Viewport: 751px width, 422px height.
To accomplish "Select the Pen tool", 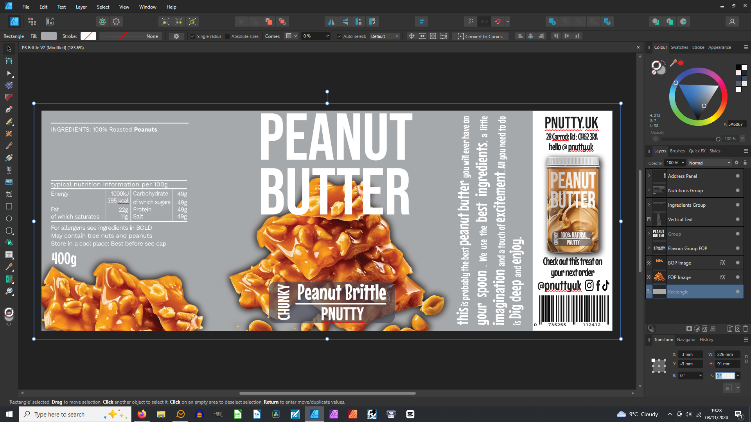I will click(9, 109).
